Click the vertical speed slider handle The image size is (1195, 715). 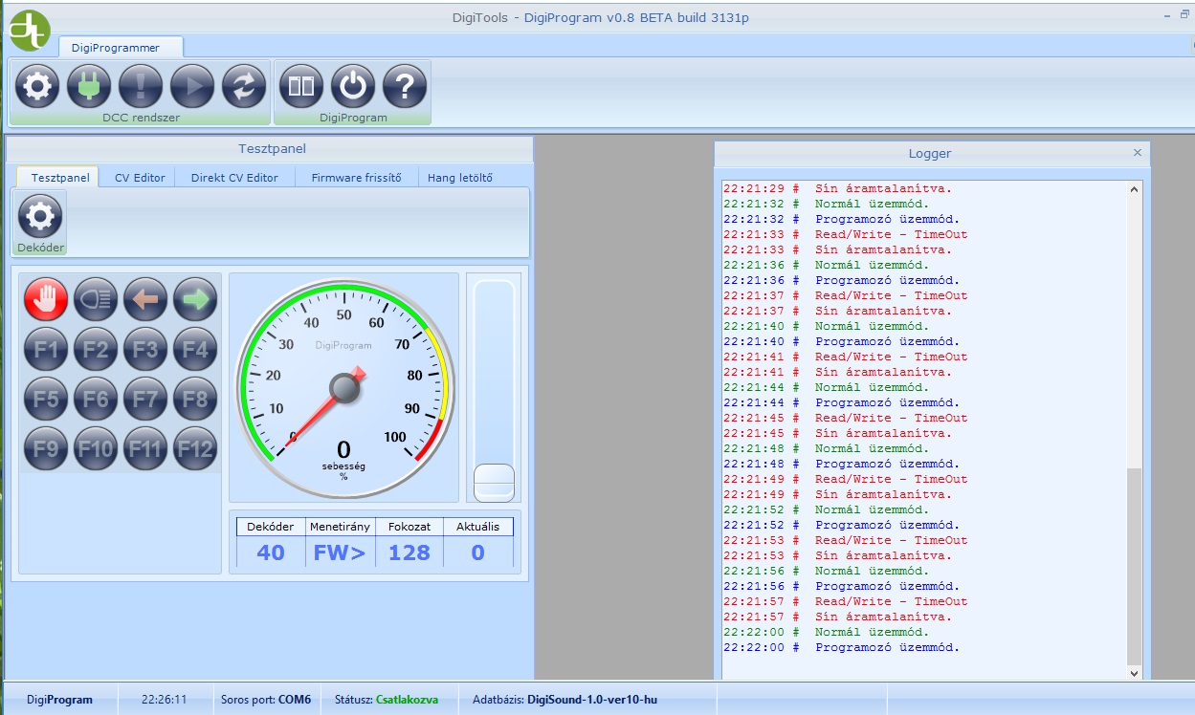[x=494, y=482]
